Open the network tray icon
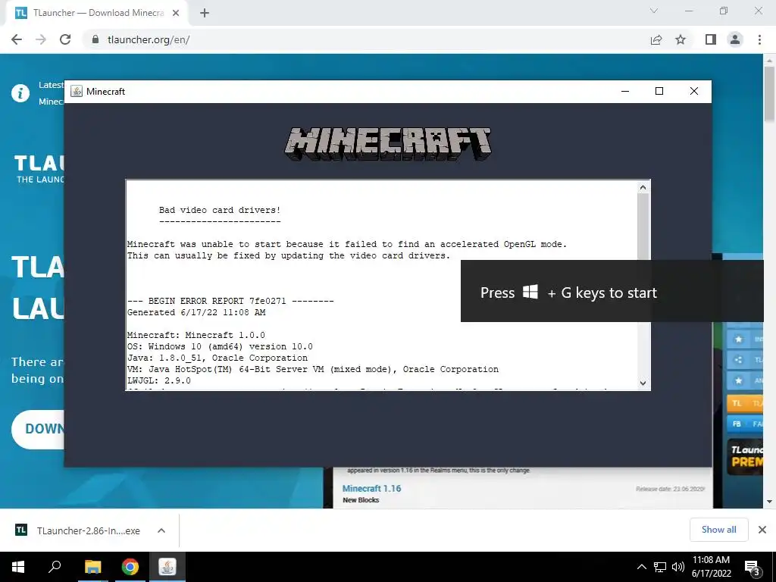This screenshot has width=776, height=582. click(660, 567)
